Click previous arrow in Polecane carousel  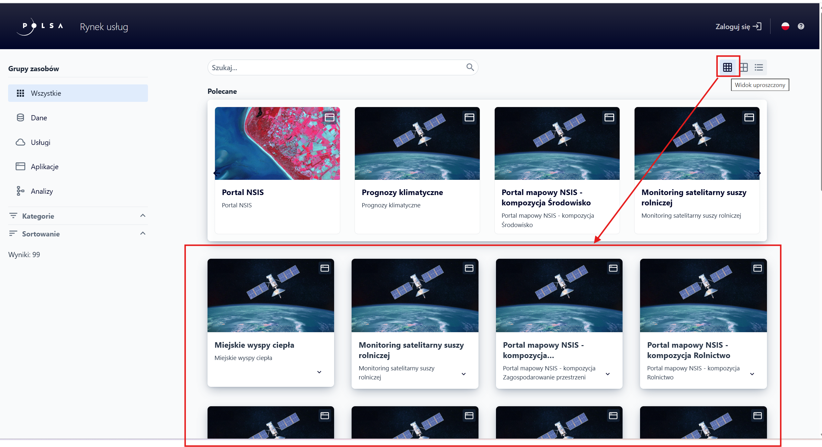tap(217, 173)
